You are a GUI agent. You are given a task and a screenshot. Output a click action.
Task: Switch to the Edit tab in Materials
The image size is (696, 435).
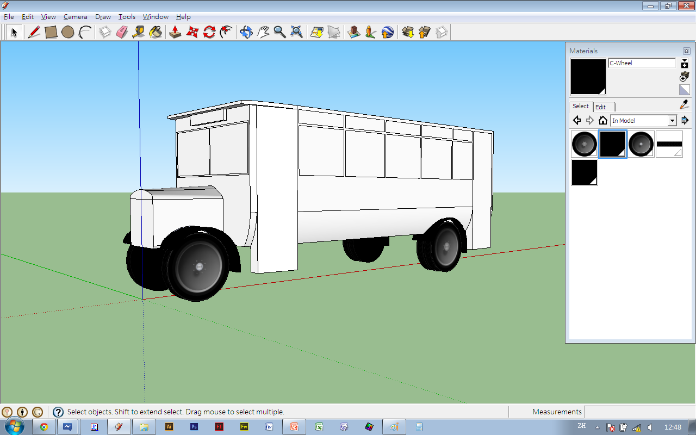tap(600, 107)
